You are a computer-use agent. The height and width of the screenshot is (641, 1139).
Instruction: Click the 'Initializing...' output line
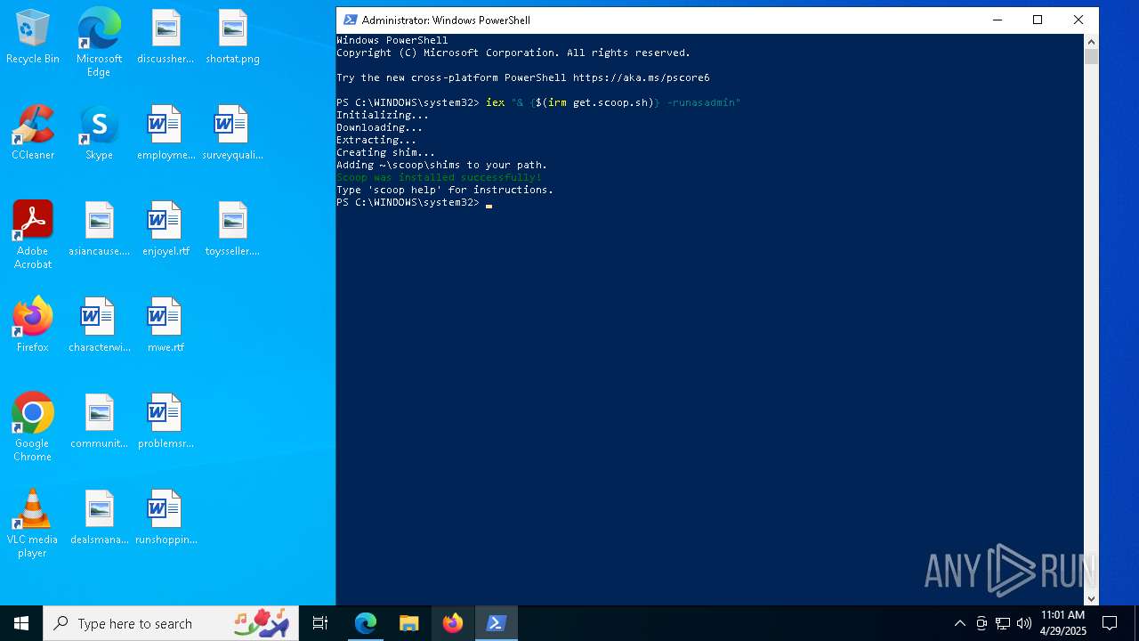point(383,115)
